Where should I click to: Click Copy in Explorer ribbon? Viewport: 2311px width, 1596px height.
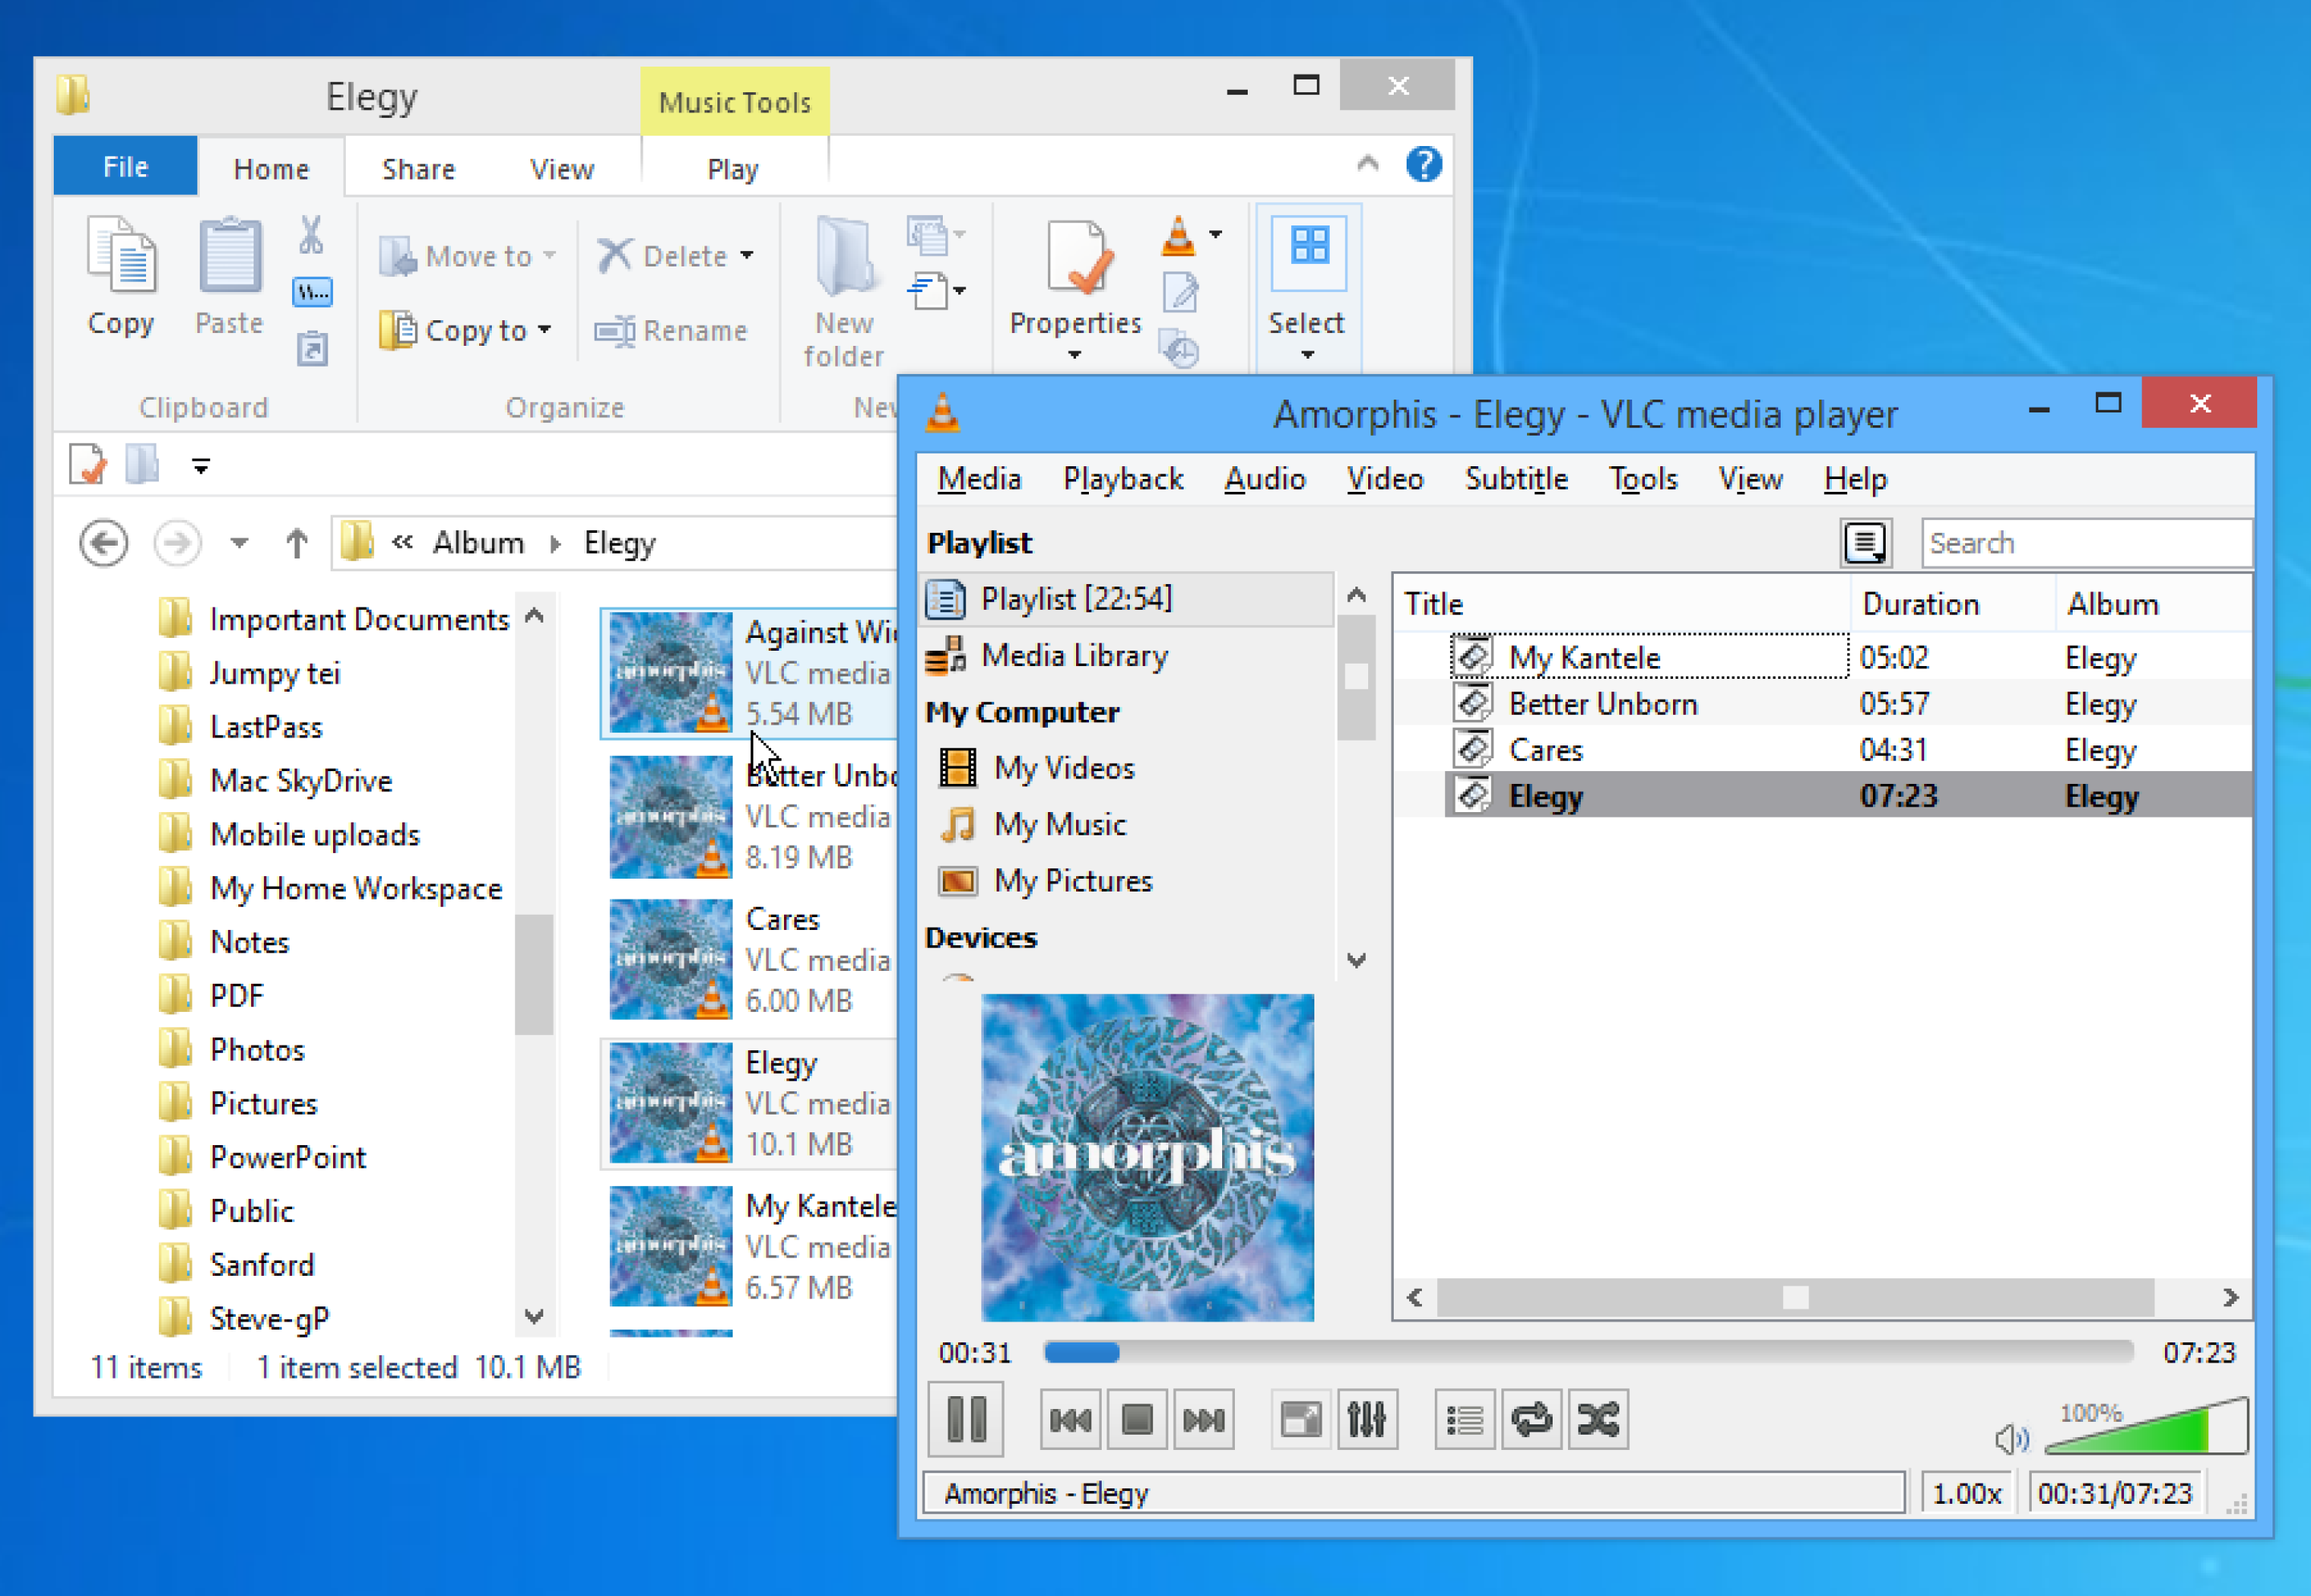point(121,276)
